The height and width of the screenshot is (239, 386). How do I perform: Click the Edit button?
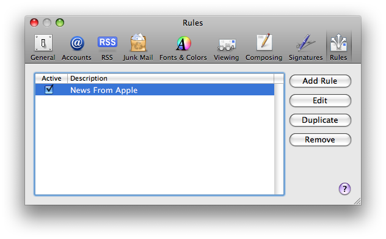pos(320,100)
